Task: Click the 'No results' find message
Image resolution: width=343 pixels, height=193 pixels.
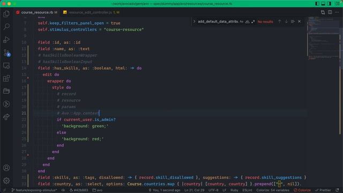Action: point(265,21)
